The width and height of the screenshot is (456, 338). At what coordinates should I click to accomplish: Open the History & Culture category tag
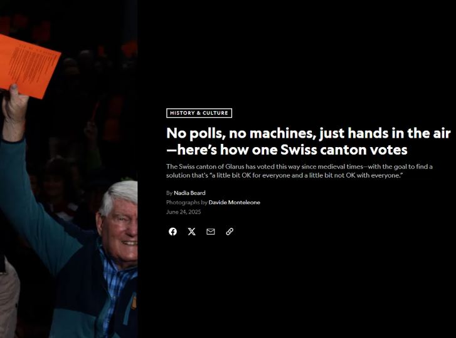[199, 113]
